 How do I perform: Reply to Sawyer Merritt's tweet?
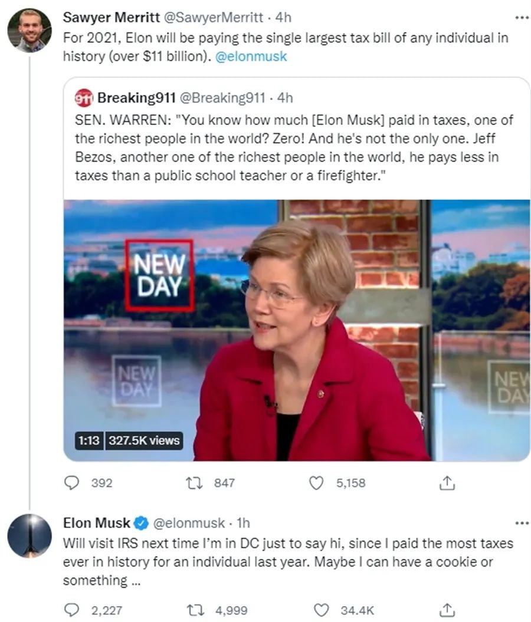pyautogui.click(x=72, y=483)
